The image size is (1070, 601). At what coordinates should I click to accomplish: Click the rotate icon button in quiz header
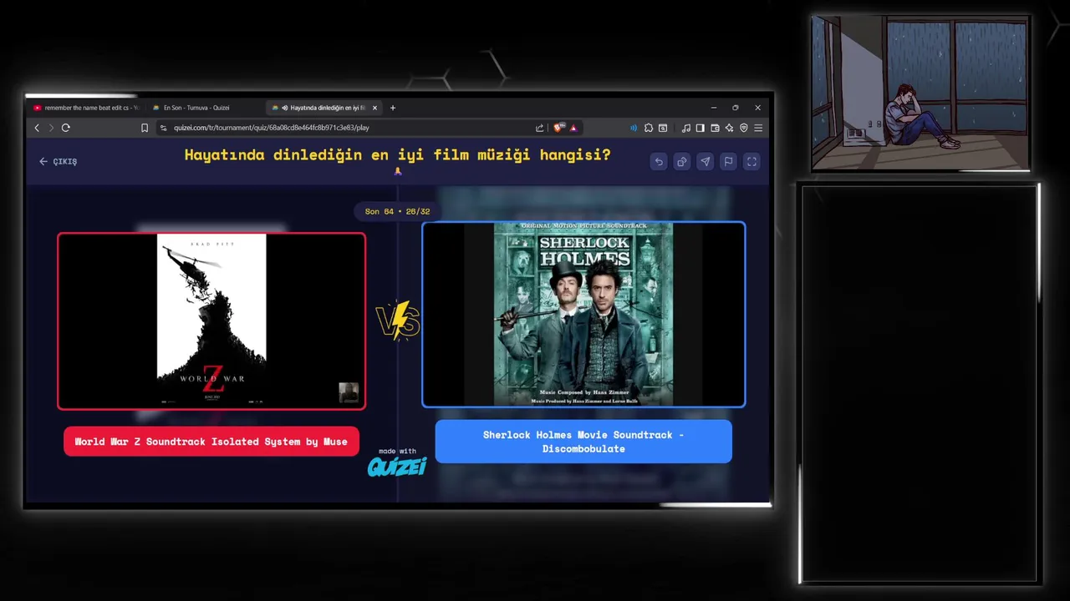click(682, 162)
